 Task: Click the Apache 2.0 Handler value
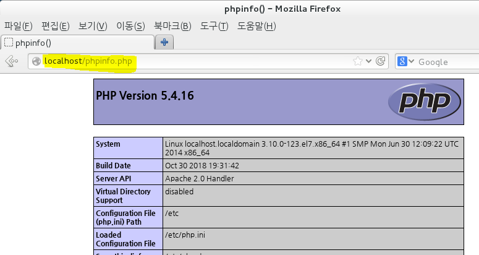pos(200,178)
